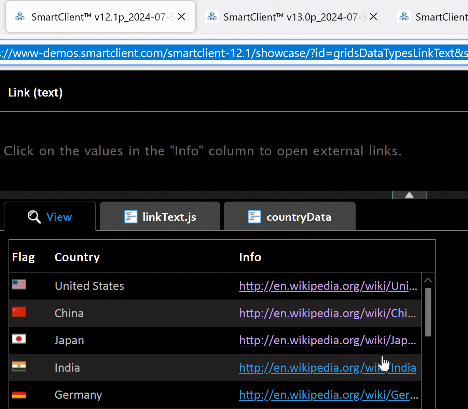Viewport: 468px width, 409px height.
Task: Open the Japan Wikipedia link
Action: pos(327,340)
